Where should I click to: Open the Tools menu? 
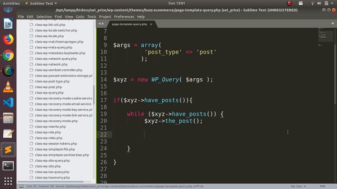click(x=92, y=17)
